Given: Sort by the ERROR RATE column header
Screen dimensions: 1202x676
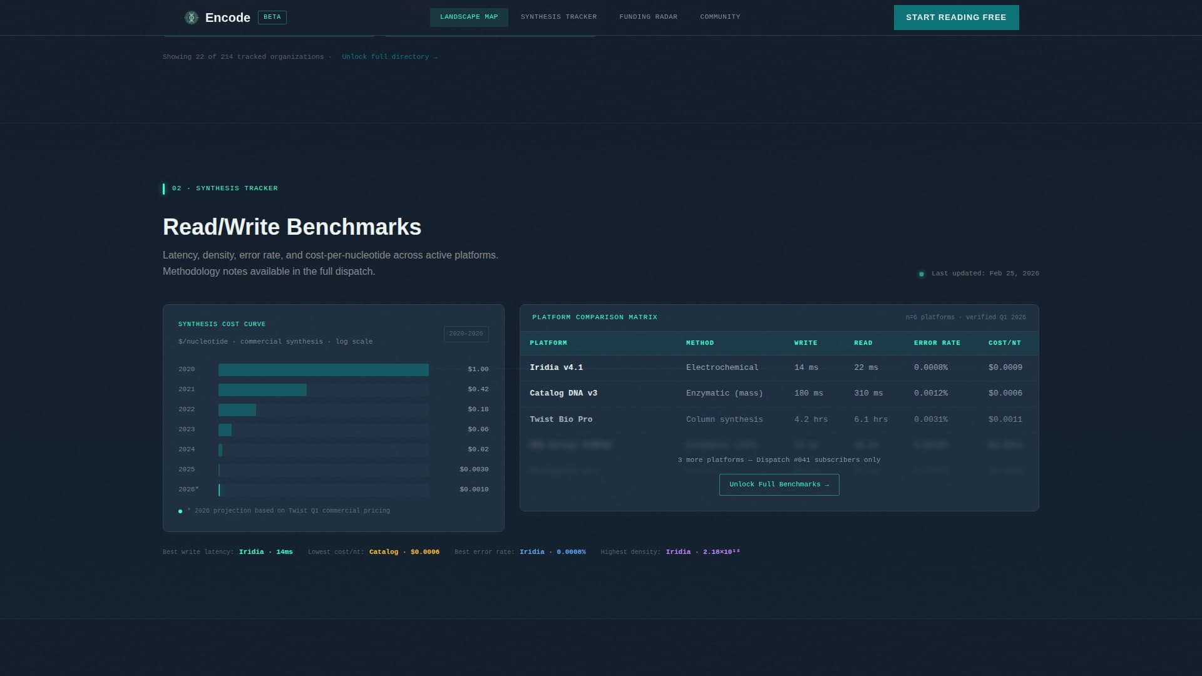Looking at the screenshot, I should [937, 343].
